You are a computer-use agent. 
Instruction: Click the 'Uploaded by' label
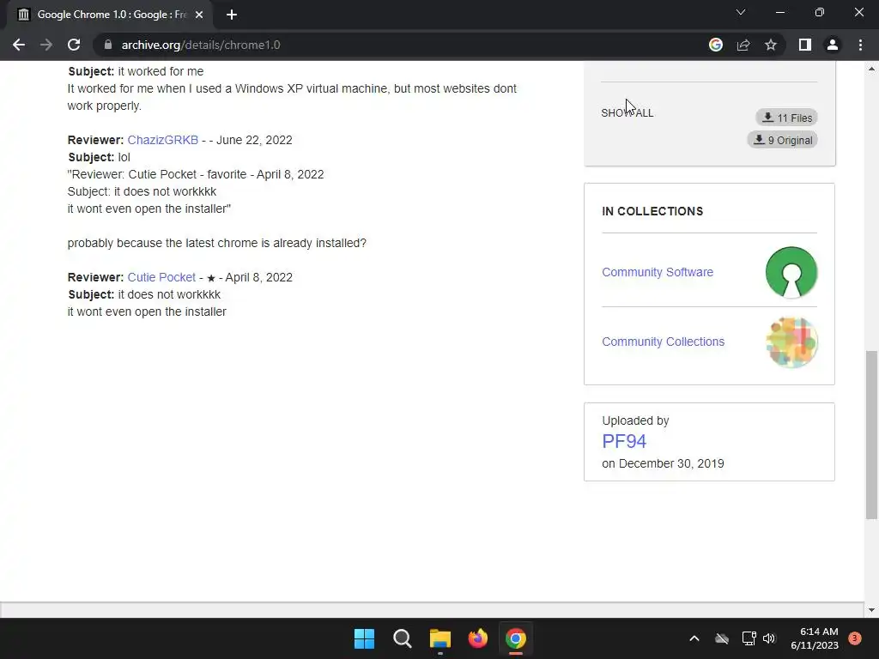636,420
